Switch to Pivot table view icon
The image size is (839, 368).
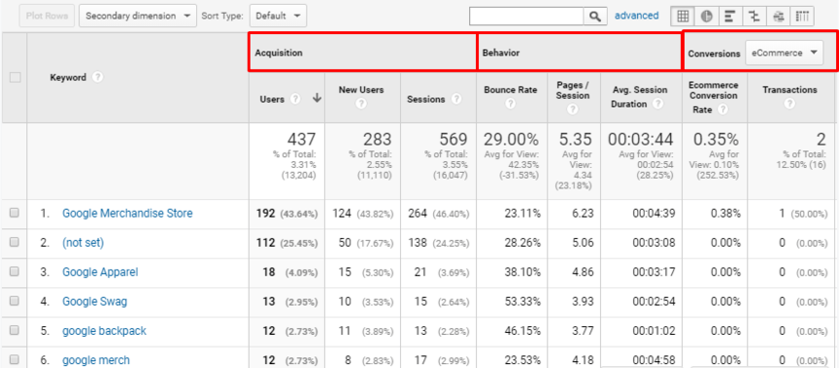point(801,17)
